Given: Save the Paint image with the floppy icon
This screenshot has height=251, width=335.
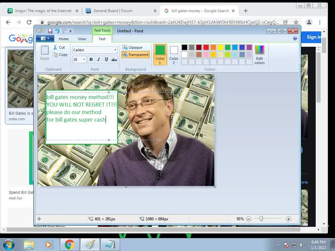Looking at the screenshot, I should (x=50, y=31).
